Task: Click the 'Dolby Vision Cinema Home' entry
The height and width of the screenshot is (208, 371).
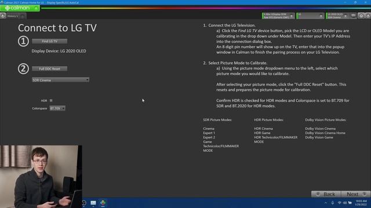Action: point(325,133)
